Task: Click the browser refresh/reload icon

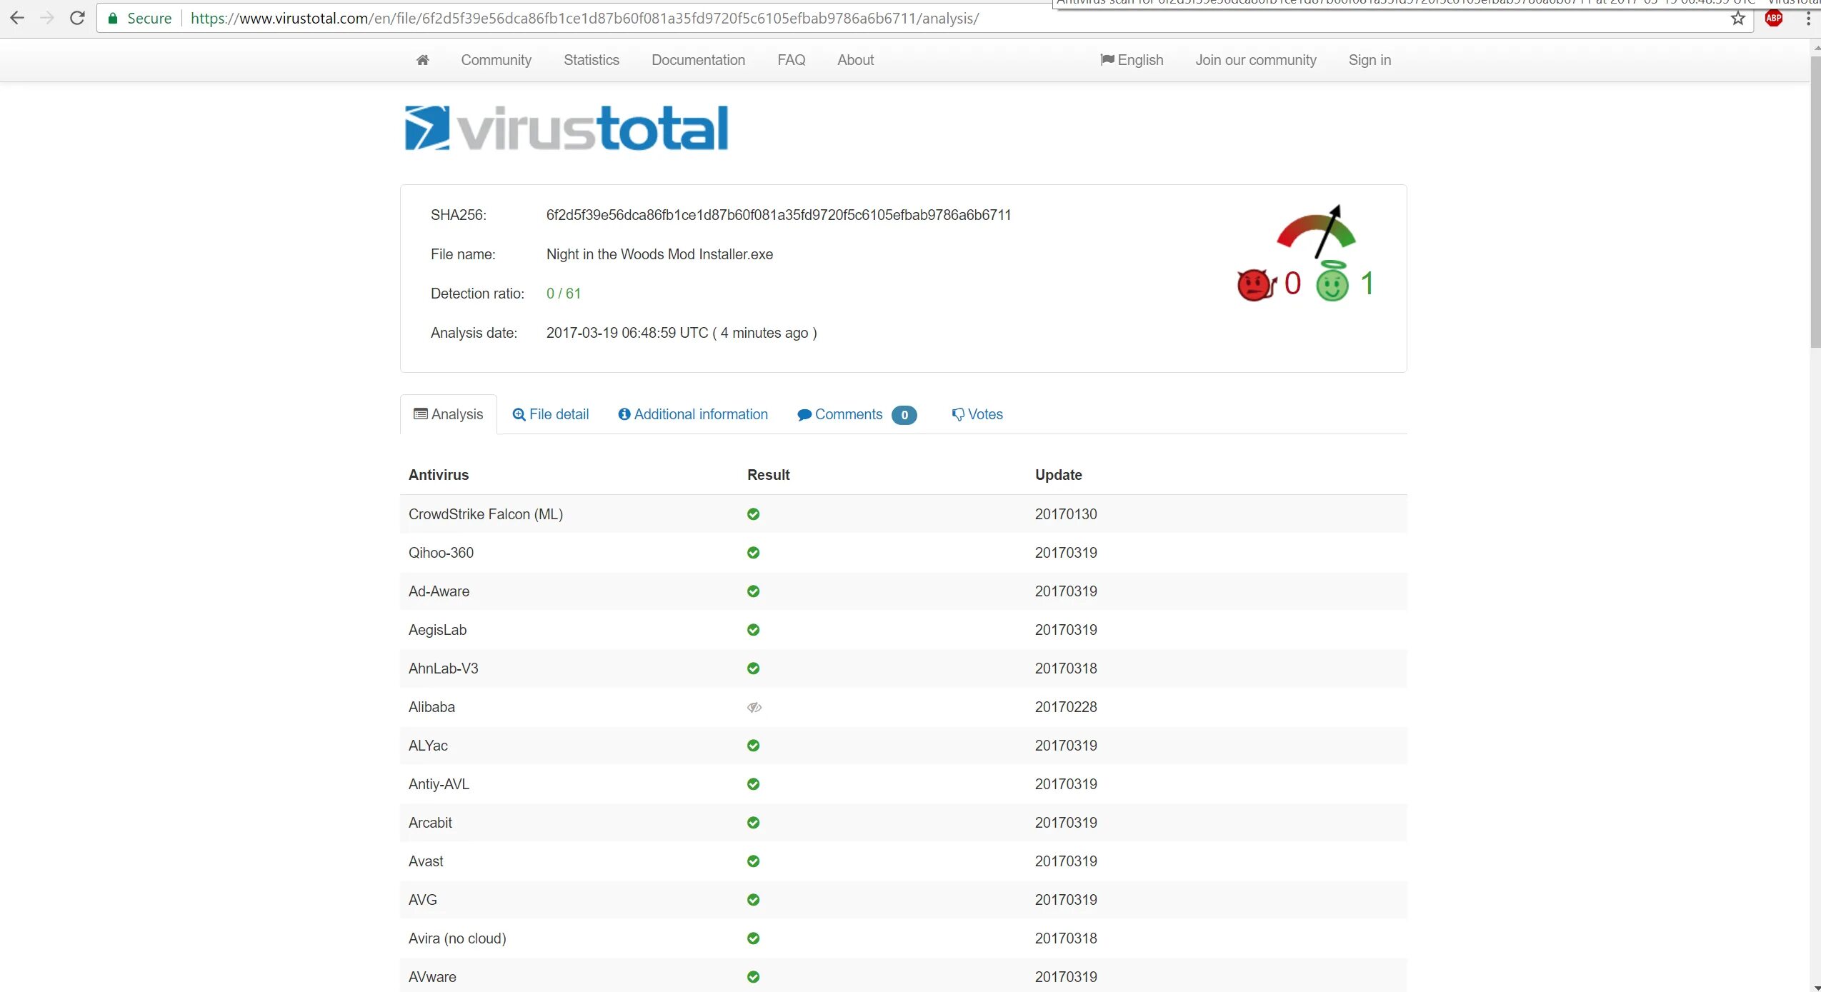Action: click(x=76, y=17)
